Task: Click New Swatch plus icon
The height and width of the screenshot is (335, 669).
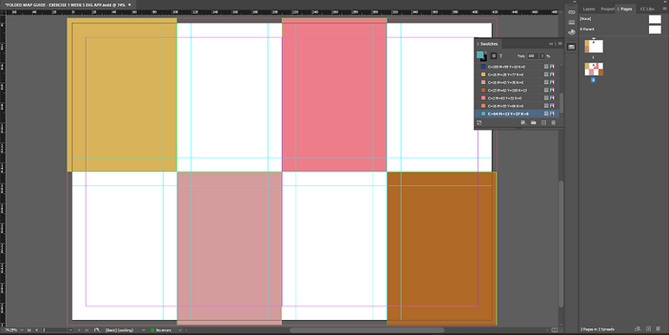Action: (544, 122)
